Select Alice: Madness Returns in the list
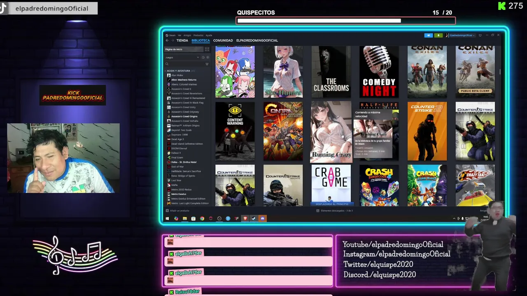Viewport: 527px width, 296px height. (184, 80)
